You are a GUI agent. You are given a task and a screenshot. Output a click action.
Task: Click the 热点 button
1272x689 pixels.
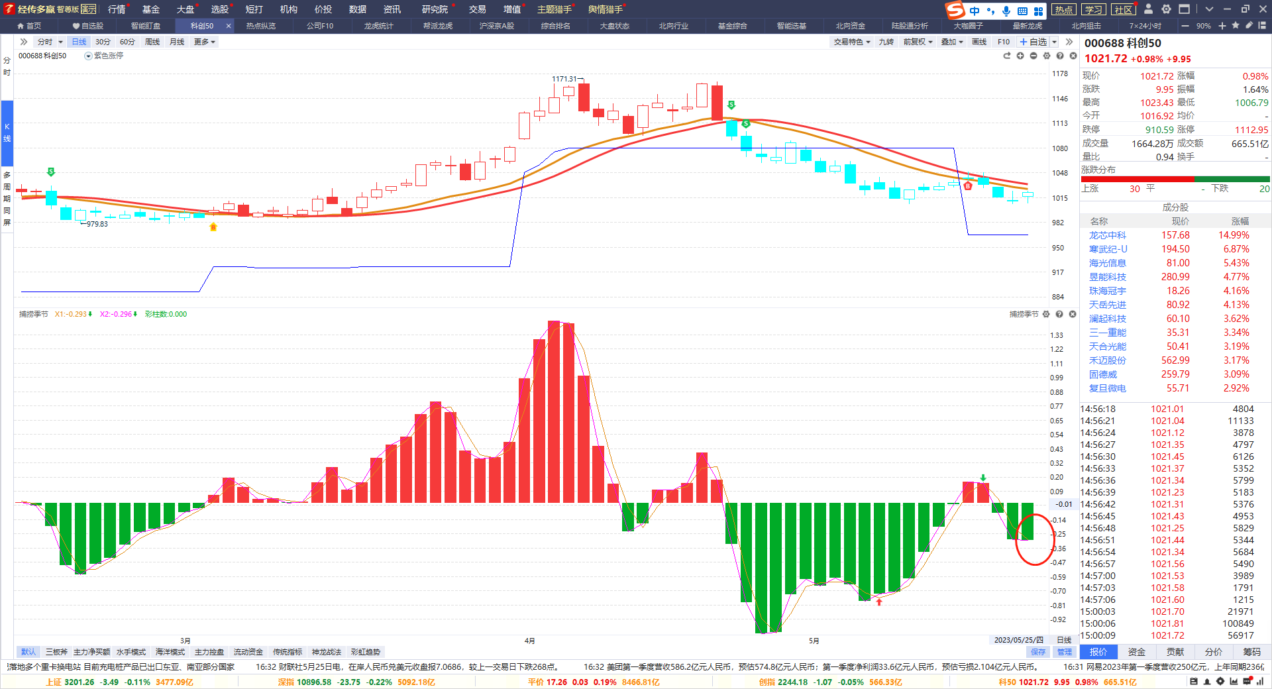(x=1064, y=9)
